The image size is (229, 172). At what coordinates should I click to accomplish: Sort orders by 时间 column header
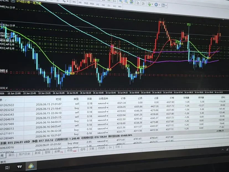coord(58,99)
